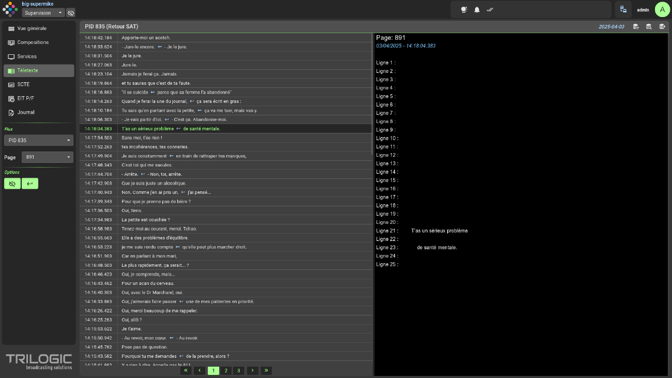Select the Téletexte menu item
The width and height of the screenshot is (672, 378).
pos(39,70)
